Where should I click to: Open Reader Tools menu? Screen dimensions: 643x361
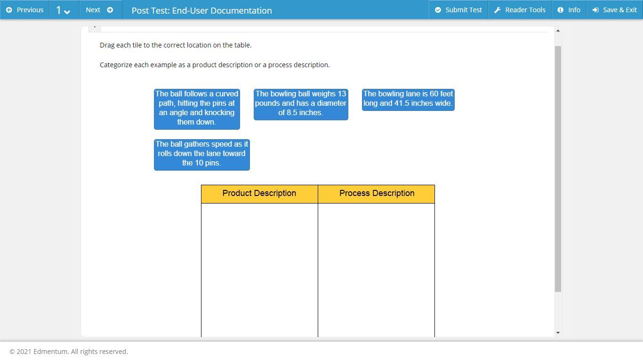(520, 10)
